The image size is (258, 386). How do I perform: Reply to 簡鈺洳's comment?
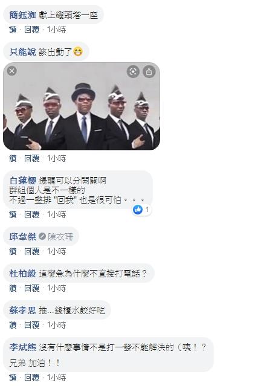click(31, 30)
